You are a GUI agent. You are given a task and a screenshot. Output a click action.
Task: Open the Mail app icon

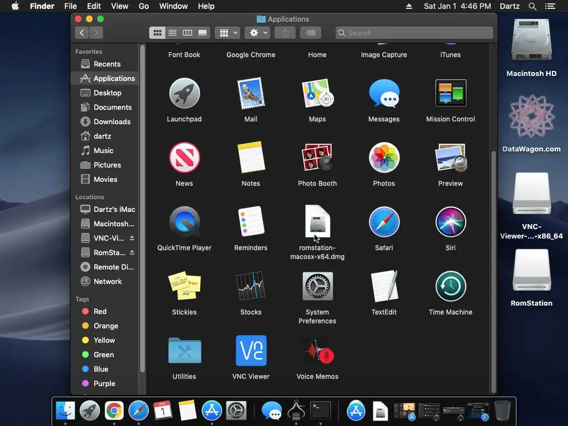point(251,93)
